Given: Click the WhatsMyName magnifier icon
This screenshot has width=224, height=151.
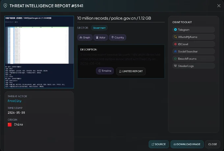Looking at the screenshot, I should point(175,37).
